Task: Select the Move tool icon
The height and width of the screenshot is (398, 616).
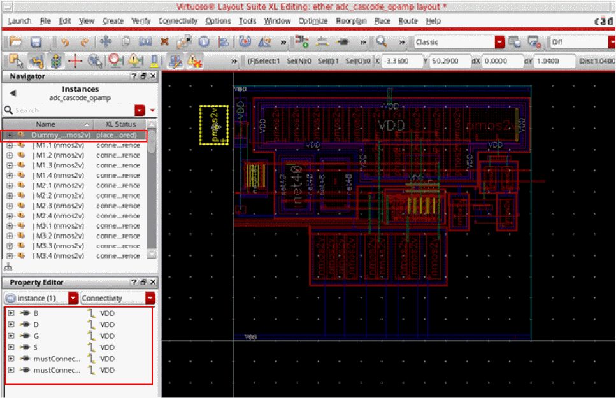Action: click(x=105, y=42)
